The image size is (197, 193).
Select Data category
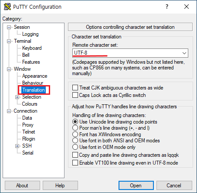[27, 118]
